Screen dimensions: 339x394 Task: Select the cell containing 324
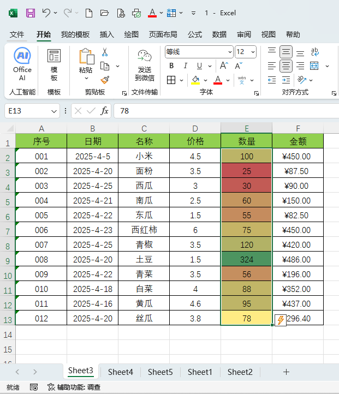click(x=247, y=259)
